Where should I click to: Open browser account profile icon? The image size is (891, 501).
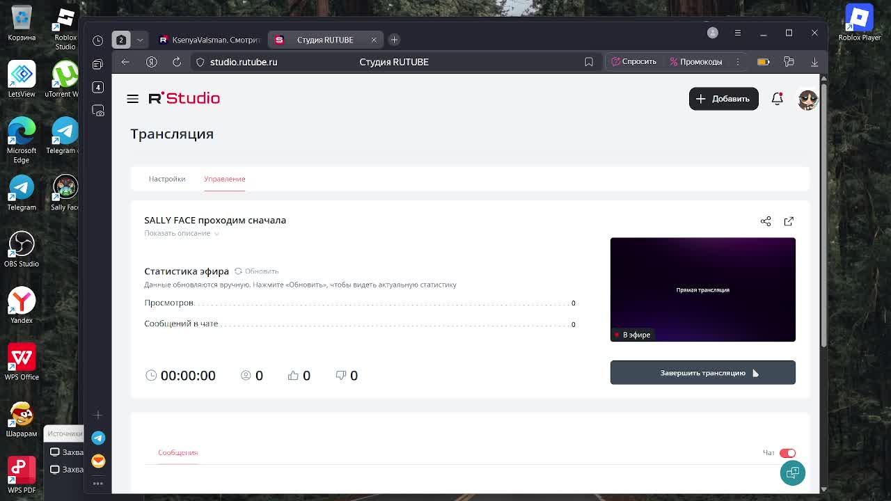coord(713,33)
